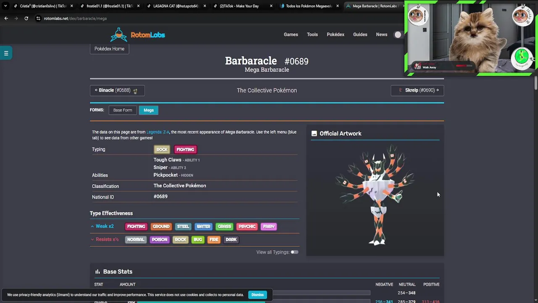Click the POISON resistance badge
The width and height of the screenshot is (538, 303).
pyautogui.click(x=159, y=239)
